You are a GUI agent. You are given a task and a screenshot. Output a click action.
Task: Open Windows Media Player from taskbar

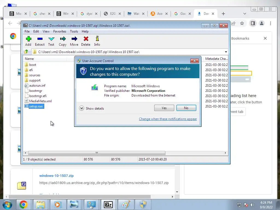[57, 205]
